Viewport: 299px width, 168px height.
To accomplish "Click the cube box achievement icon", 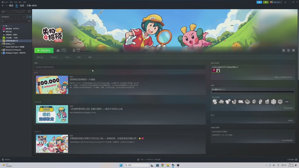I will [x=247, y=102].
